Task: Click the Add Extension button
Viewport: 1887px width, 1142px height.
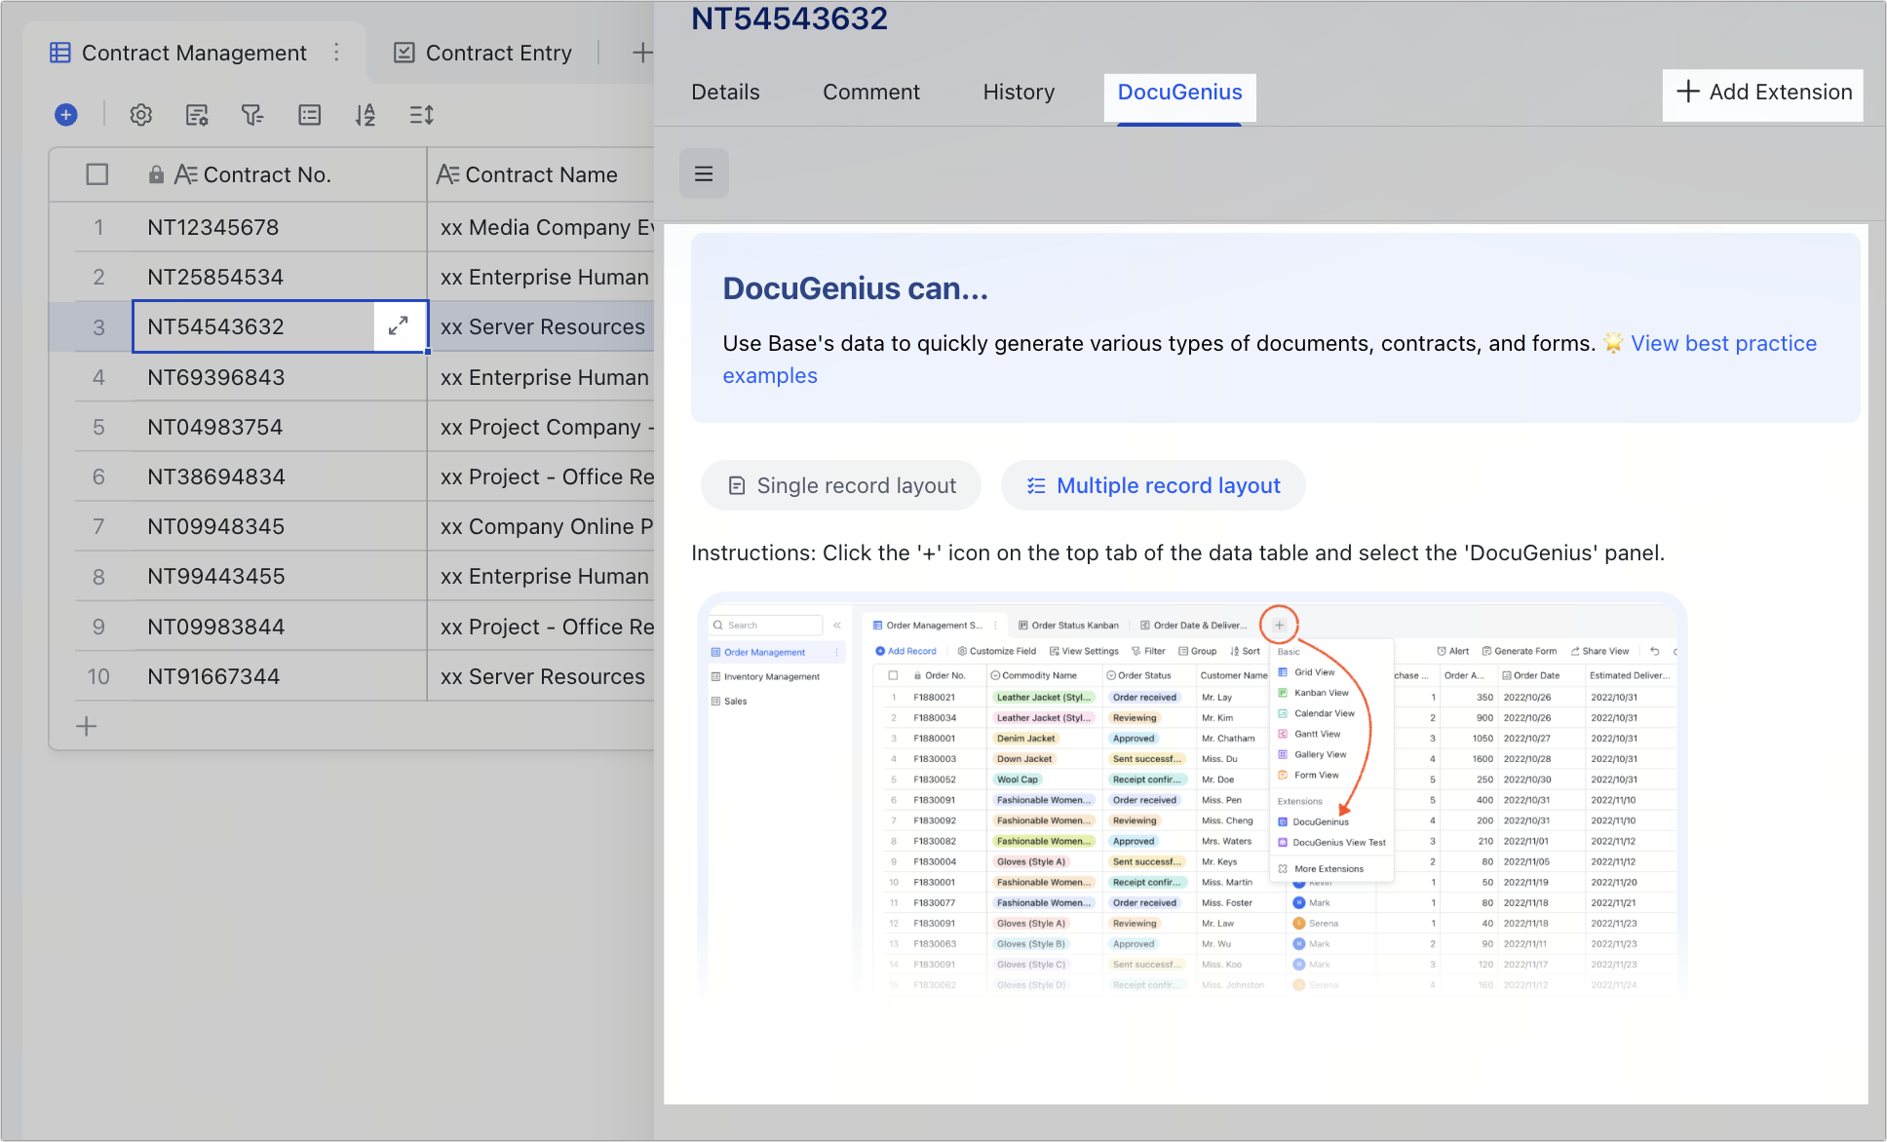Action: [x=1763, y=92]
